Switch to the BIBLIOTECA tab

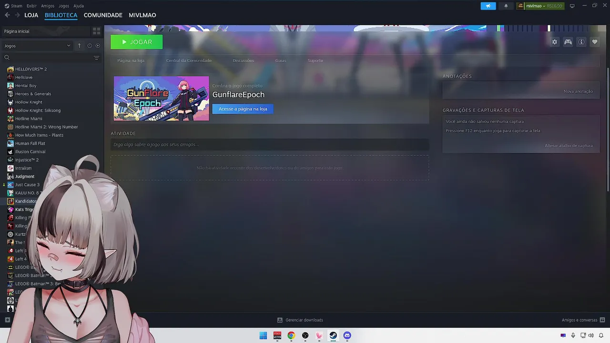(61, 15)
